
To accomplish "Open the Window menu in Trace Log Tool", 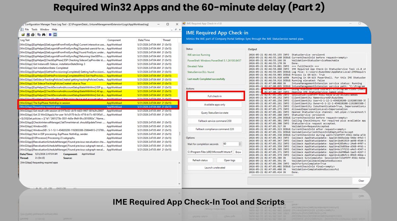I will click(45, 29).
